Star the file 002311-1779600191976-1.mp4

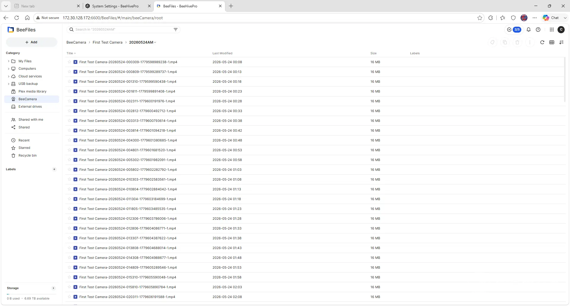click(69, 101)
